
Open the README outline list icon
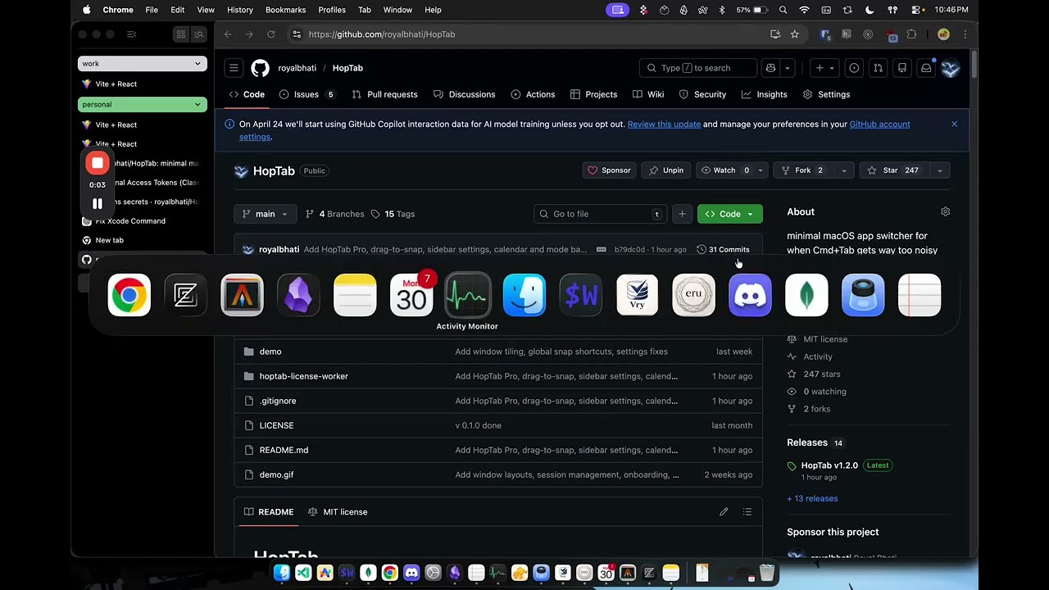click(747, 512)
